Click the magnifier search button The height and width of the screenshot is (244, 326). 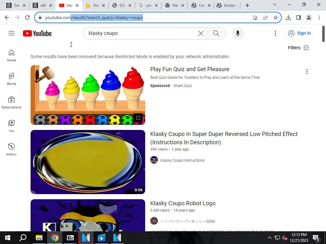[x=216, y=33]
